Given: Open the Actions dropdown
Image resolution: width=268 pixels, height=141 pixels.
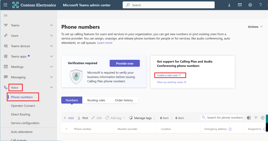Looking at the screenshot, I should 255,27.
